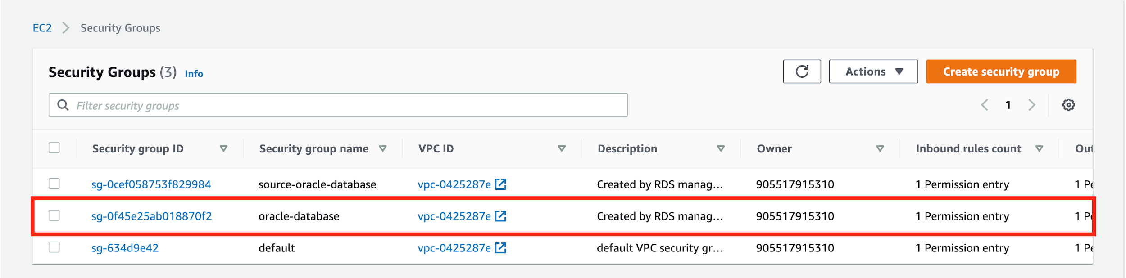This screenshot has height=278, width=1126.
Task: Select all security groups using the header checkbox
Action: [54, 147]
